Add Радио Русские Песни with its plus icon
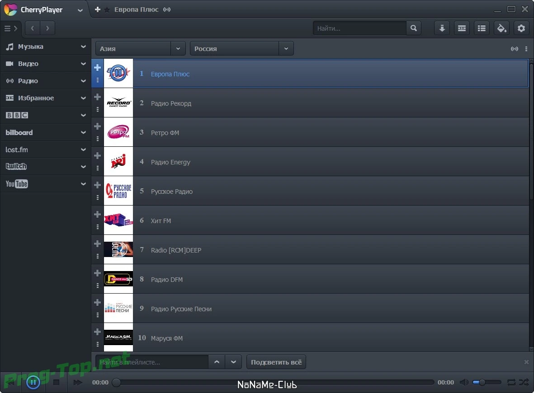This screenshot has width=534, height=393. coord(97,302)
